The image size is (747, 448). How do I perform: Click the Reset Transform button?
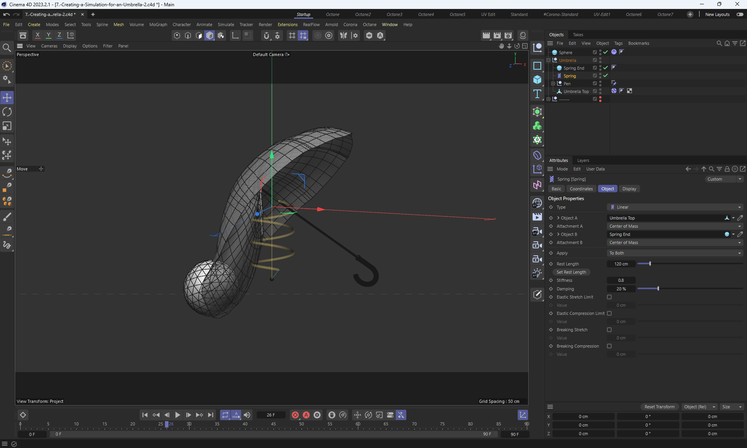(x=659, y=407)
